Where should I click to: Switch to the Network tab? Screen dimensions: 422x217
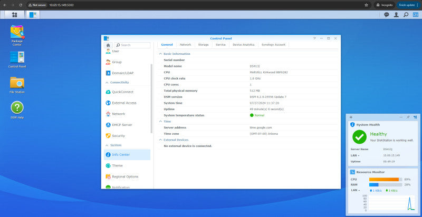(x=186, y=45)
